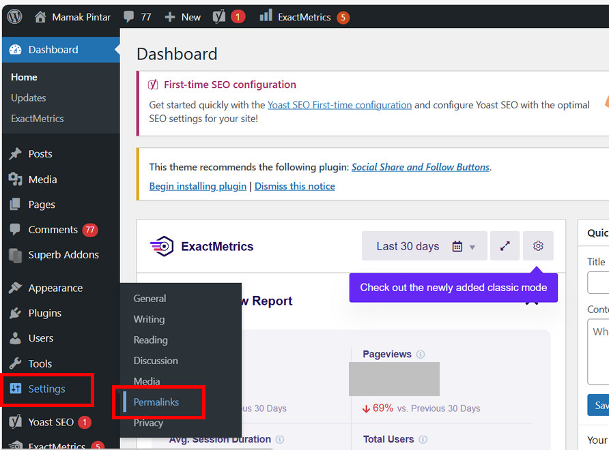Viewport: 609px width, 450px height.
Task: Click the Plugins plug icon
Action: [x=15, y=313]
